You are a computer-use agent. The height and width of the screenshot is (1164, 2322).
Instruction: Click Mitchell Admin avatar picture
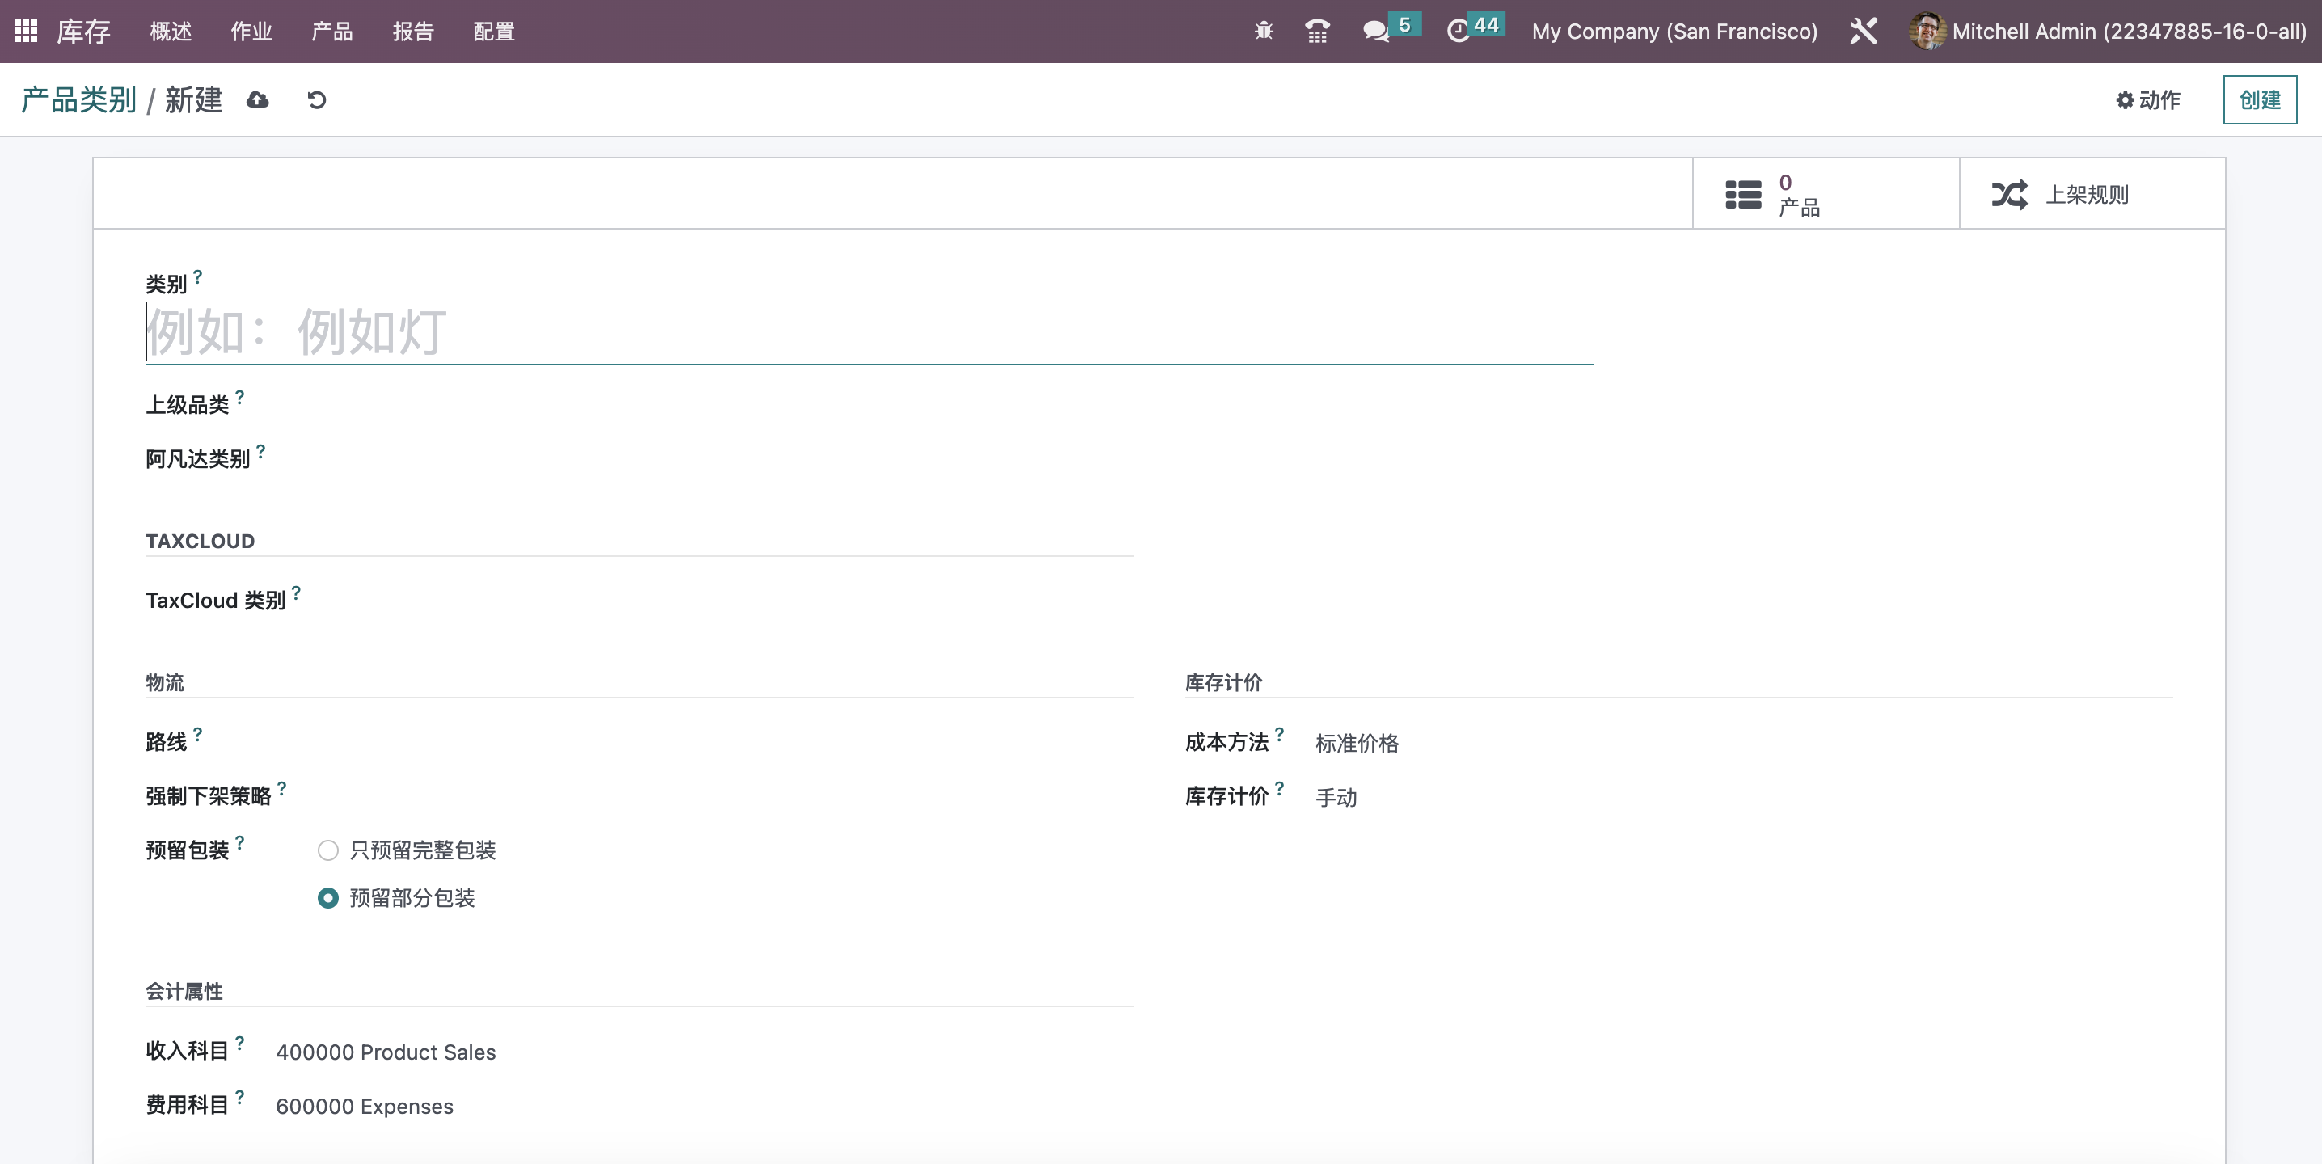[x=1927, y=32]
